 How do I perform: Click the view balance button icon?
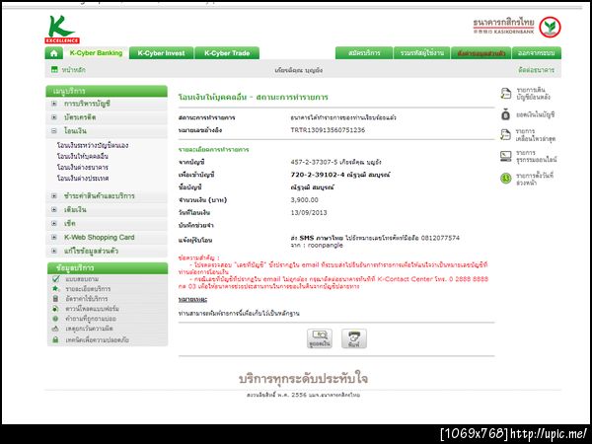click(x=320, y=338)
